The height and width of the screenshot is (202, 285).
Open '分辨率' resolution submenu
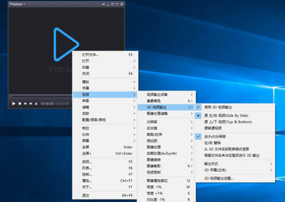[166, 122]
